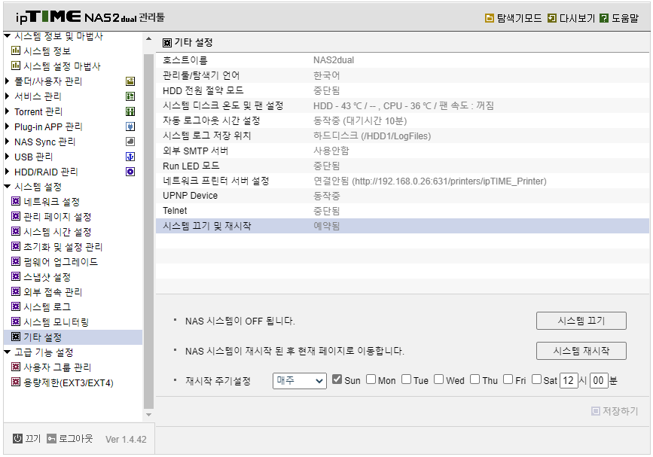Select the Telnet settings row
This screenshot has width=653, height=457.
[x=402, y=211]
